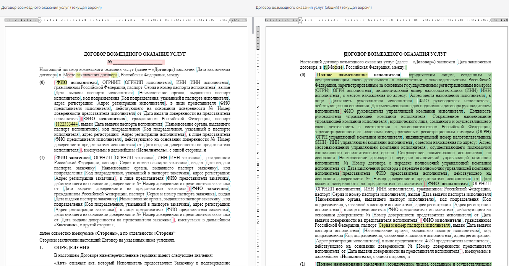The image size is (509, 266).
Task: Click right indent marker on left document ruler
Action: (230, 22)
